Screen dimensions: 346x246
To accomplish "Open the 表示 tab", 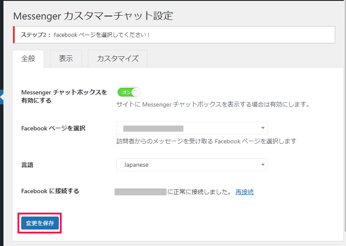I will pos(66,58).
